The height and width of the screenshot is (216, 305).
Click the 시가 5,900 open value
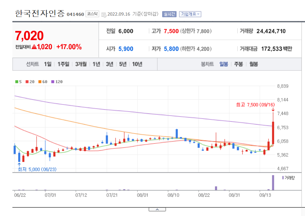tap(126, 49)
